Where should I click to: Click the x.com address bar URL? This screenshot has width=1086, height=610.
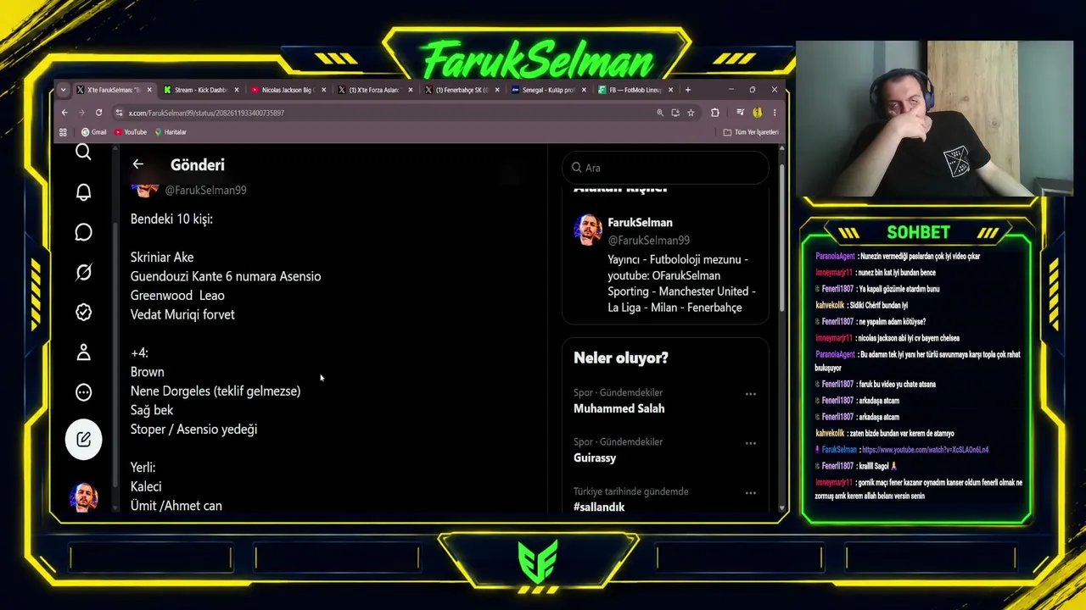(x=206, y=113)
